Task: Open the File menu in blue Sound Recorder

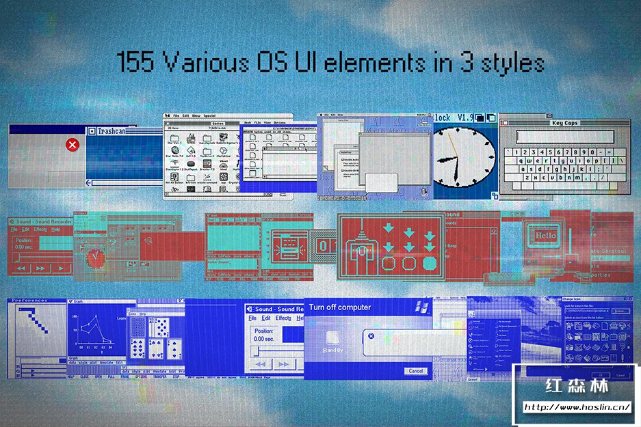Action: 252,318
